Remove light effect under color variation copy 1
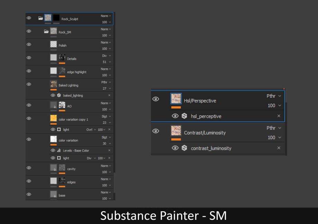 click(x=109, y=129)
